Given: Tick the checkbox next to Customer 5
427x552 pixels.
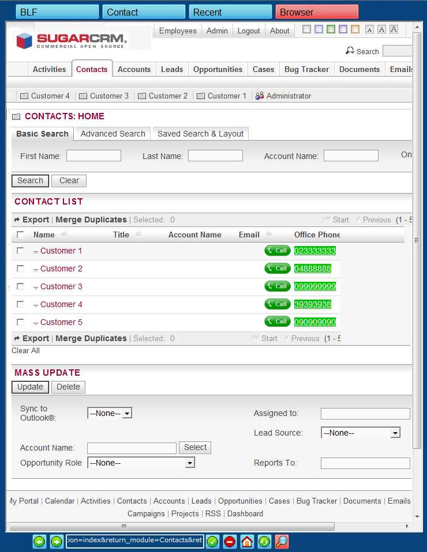Looking at the screenshot, I should pyautogui.click(x=21, y=322).
